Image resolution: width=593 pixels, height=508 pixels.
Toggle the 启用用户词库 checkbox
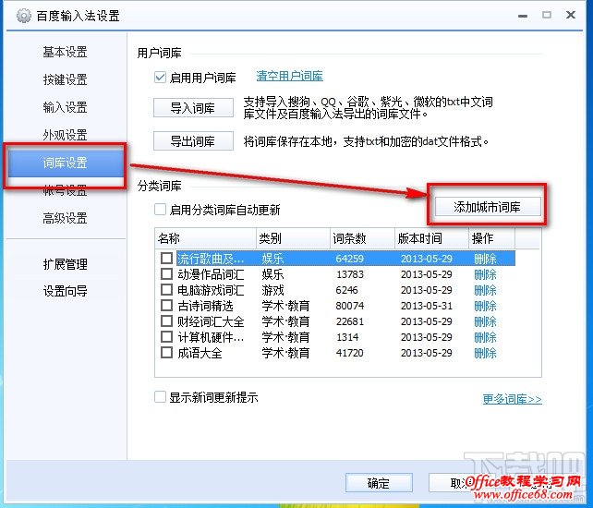[x=160, y=78]
